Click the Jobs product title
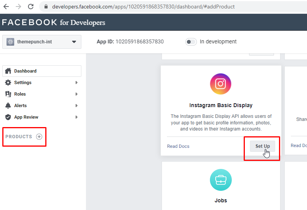The width and height of the screenshot is (307, 210). 221,200
